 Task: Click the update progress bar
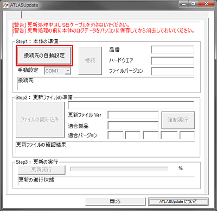(x=119, y=169)
